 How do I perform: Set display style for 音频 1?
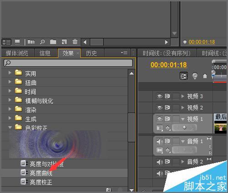(x=160, y=150)
